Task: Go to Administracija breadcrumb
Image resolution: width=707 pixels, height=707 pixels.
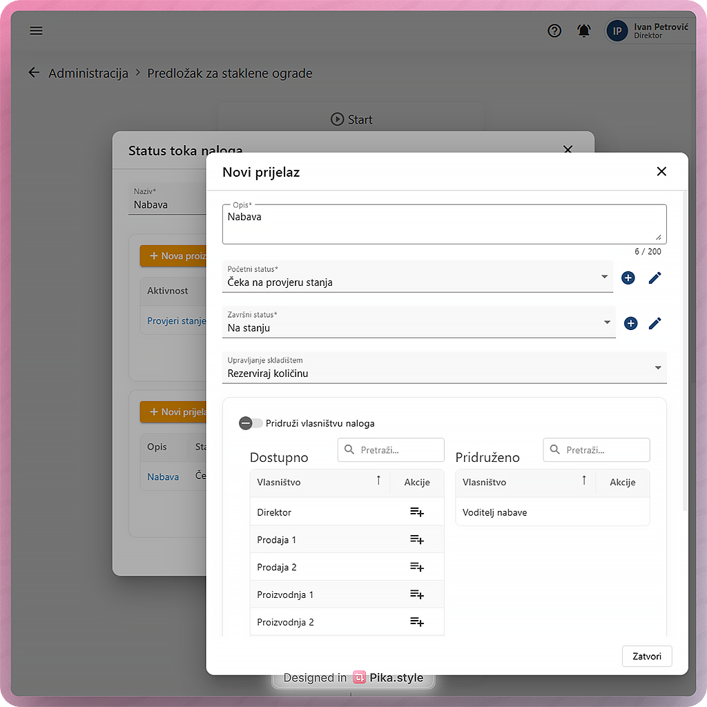Action: [88, 73]
